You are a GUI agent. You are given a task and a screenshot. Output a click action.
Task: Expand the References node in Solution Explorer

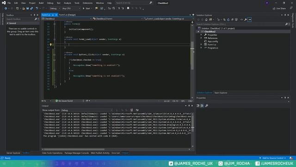point(201,38)
